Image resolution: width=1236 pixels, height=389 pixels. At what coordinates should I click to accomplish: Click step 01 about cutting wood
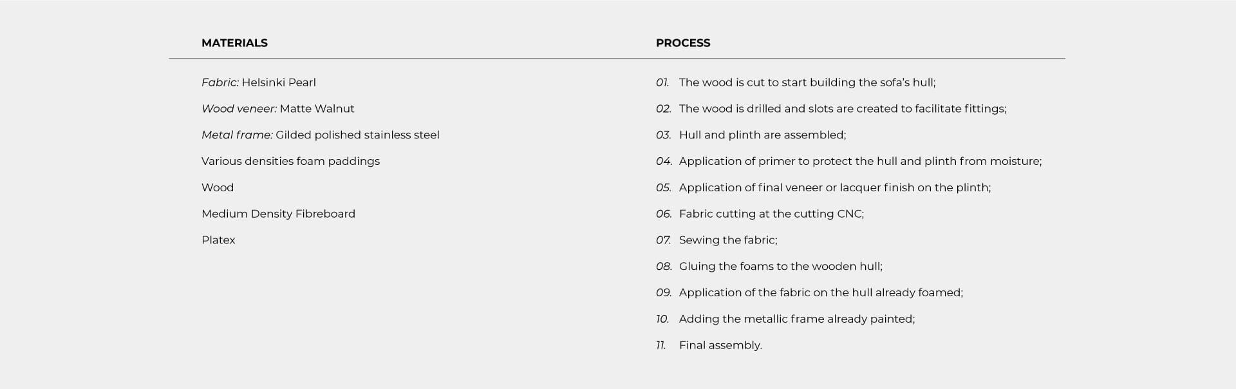coord(807,82)
